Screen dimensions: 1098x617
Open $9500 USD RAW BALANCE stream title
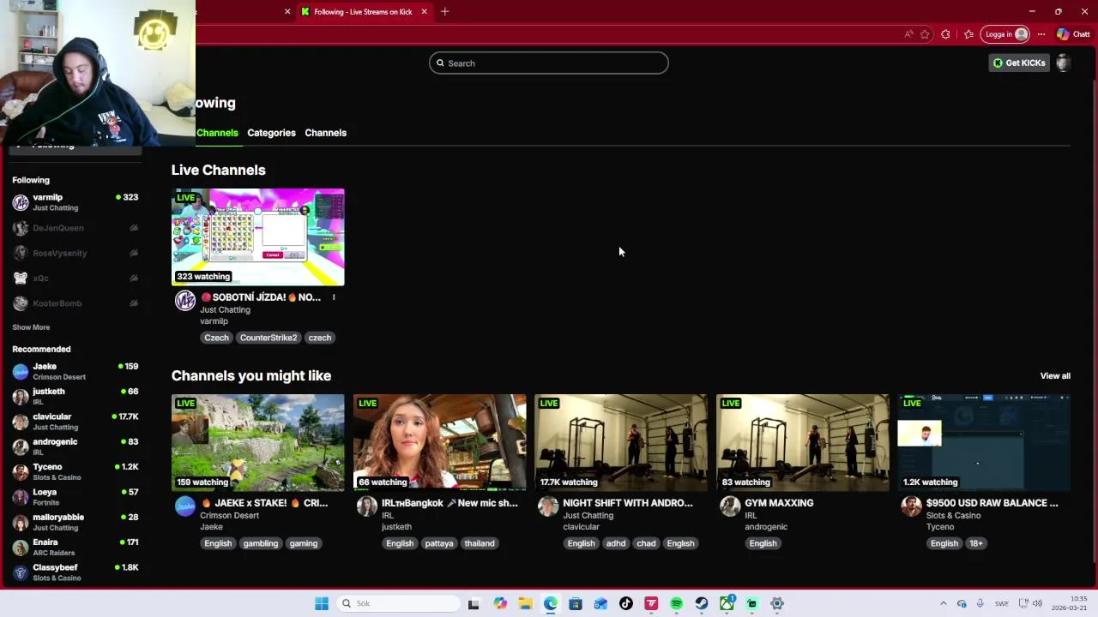pyautogui.click(x=992, y=503)
